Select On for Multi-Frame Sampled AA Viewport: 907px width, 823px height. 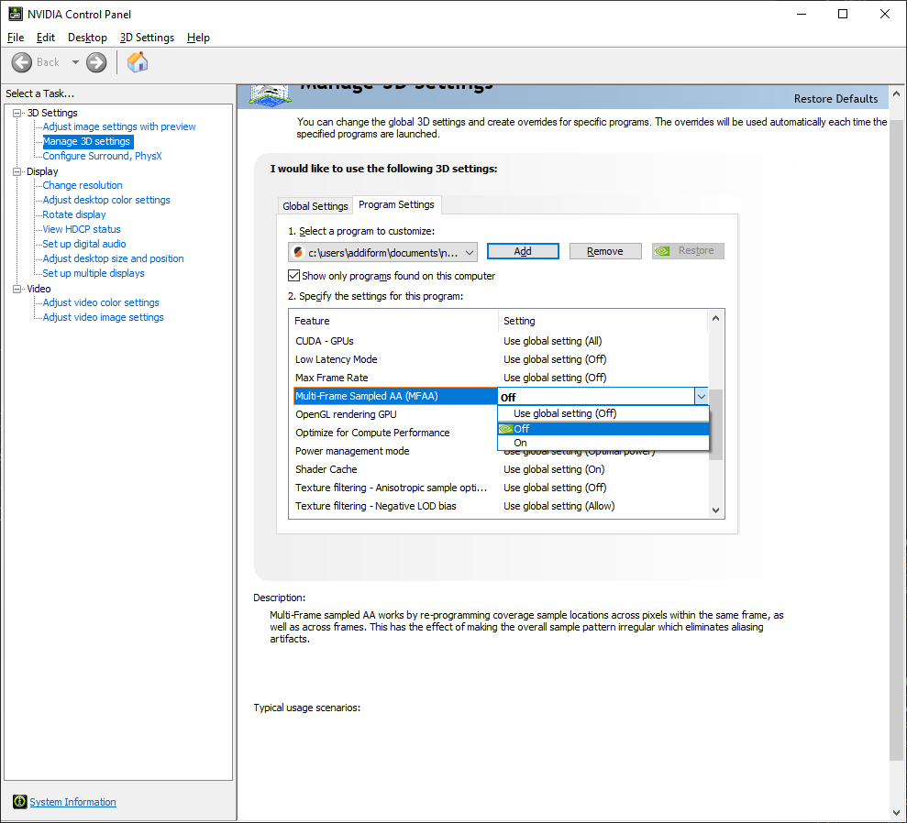coord(519,443)
